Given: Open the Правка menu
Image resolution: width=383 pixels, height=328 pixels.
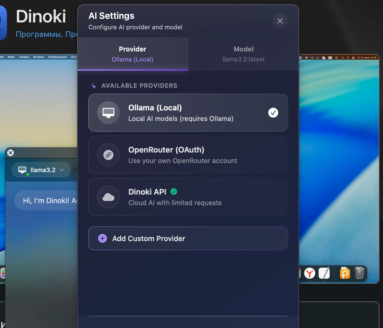Looking at the screenshot, I should click(24, 57).
